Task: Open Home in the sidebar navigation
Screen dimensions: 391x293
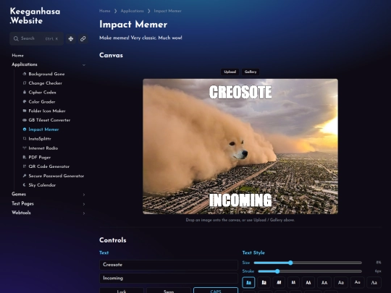Action: coord(17,55)
